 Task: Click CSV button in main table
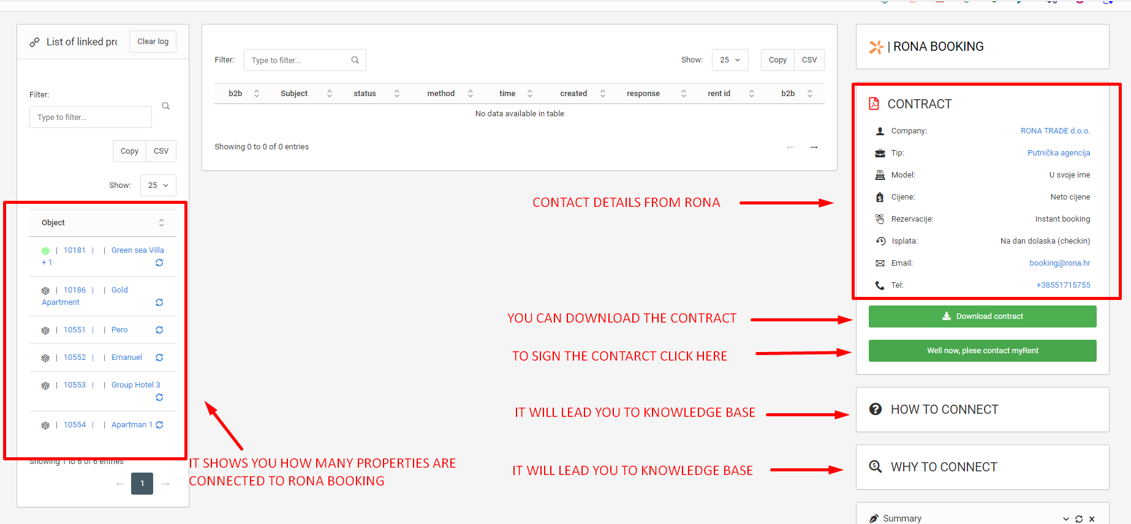click(809, 60)
